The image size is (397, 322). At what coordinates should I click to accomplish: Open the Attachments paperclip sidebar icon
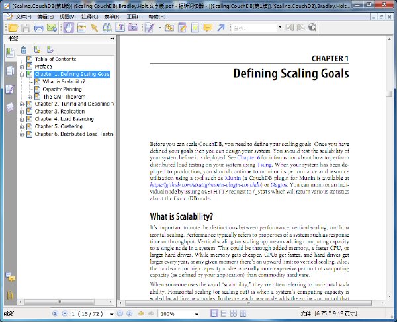tap(10, 295)
